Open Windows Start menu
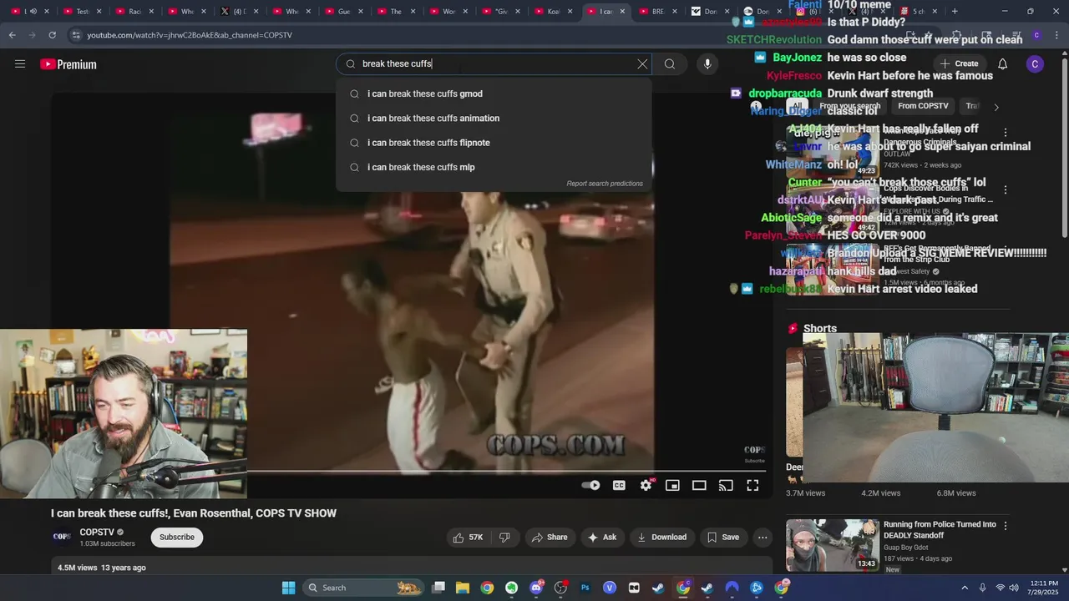Screen dimensions: 1069x601 [x=288, y=588]
